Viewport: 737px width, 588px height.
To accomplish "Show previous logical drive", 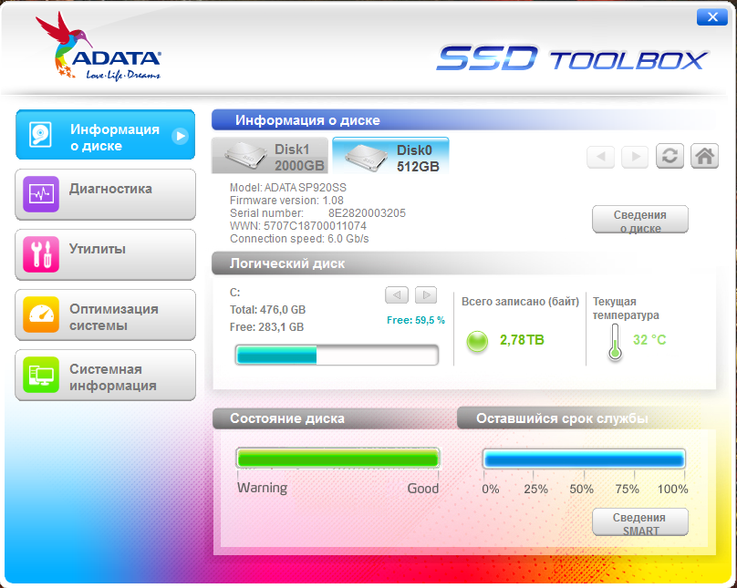I will [x=397, y=295].
